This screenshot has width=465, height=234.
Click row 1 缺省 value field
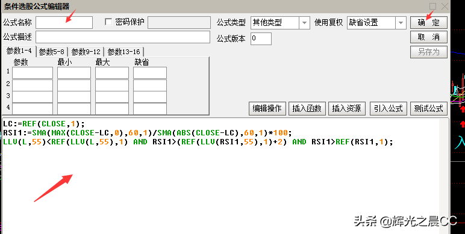pyautogui.click(x=150, y=73)
